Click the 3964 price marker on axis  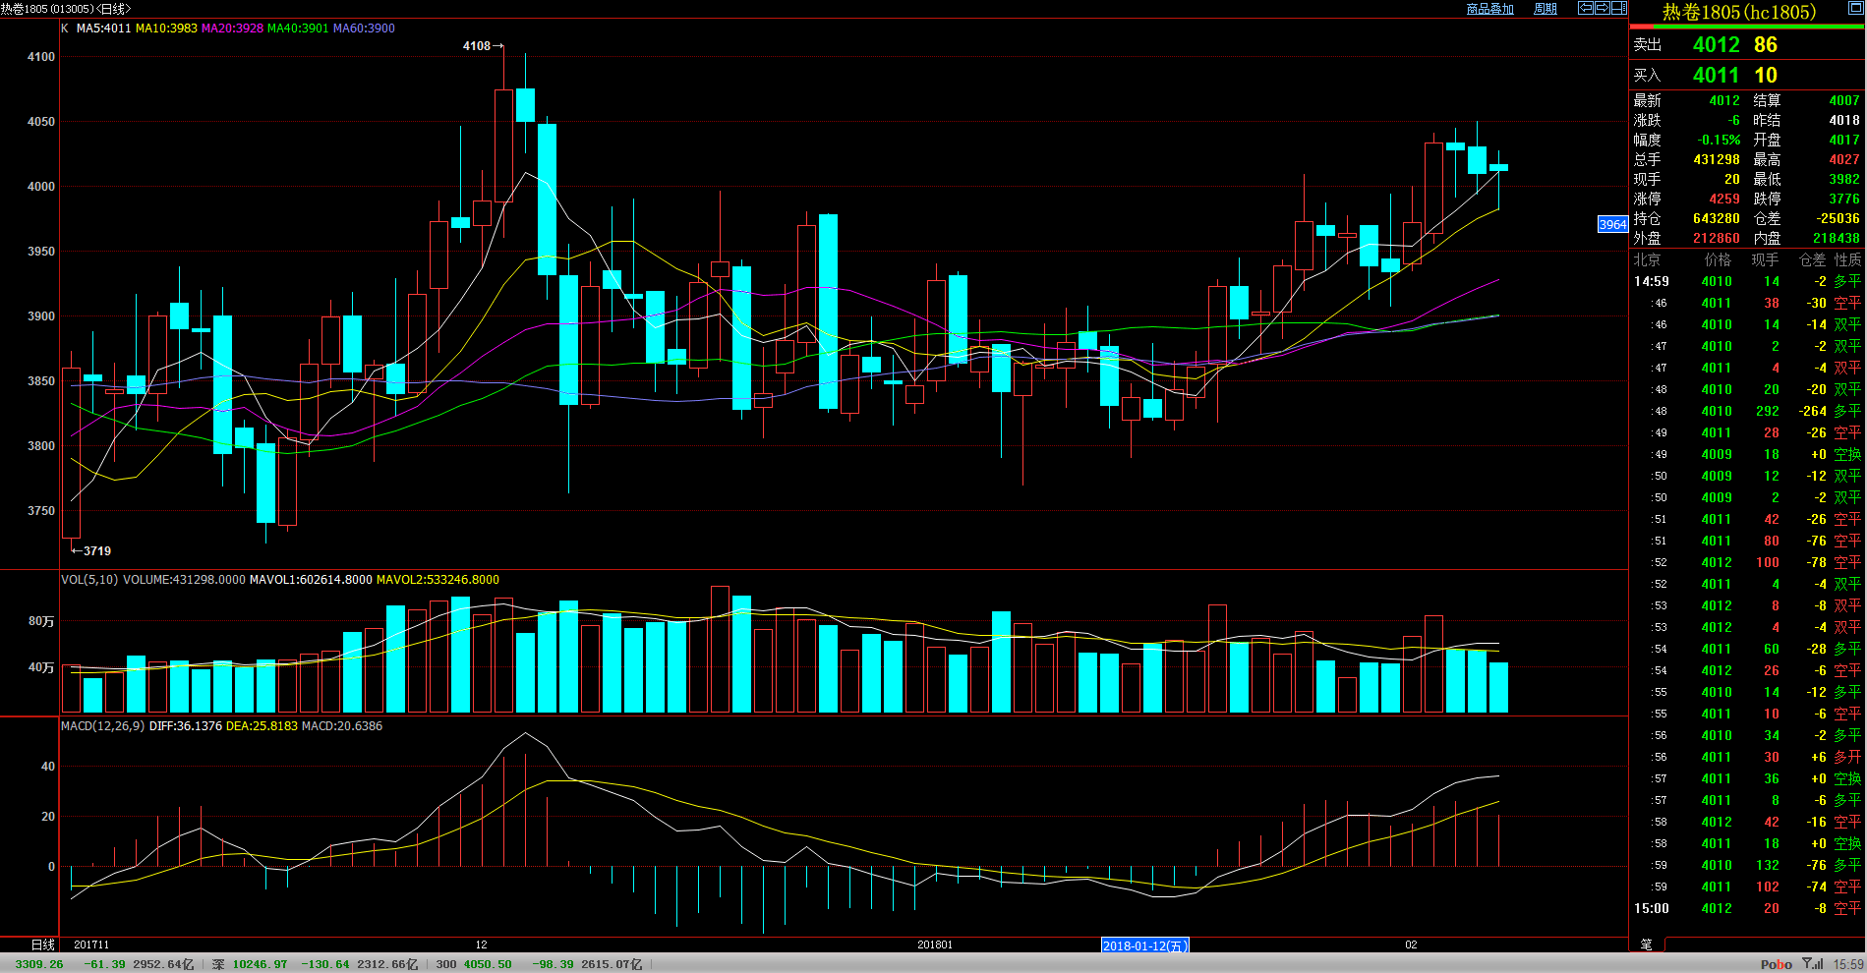point(1612,224)
